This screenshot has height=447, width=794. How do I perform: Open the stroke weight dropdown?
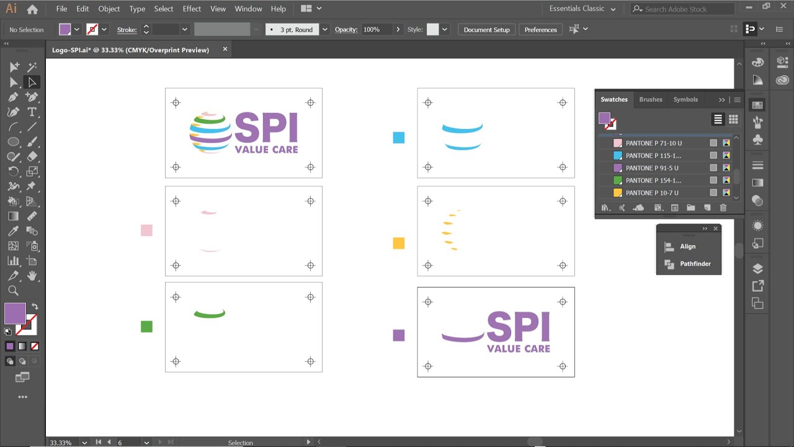tap(184, 29)
